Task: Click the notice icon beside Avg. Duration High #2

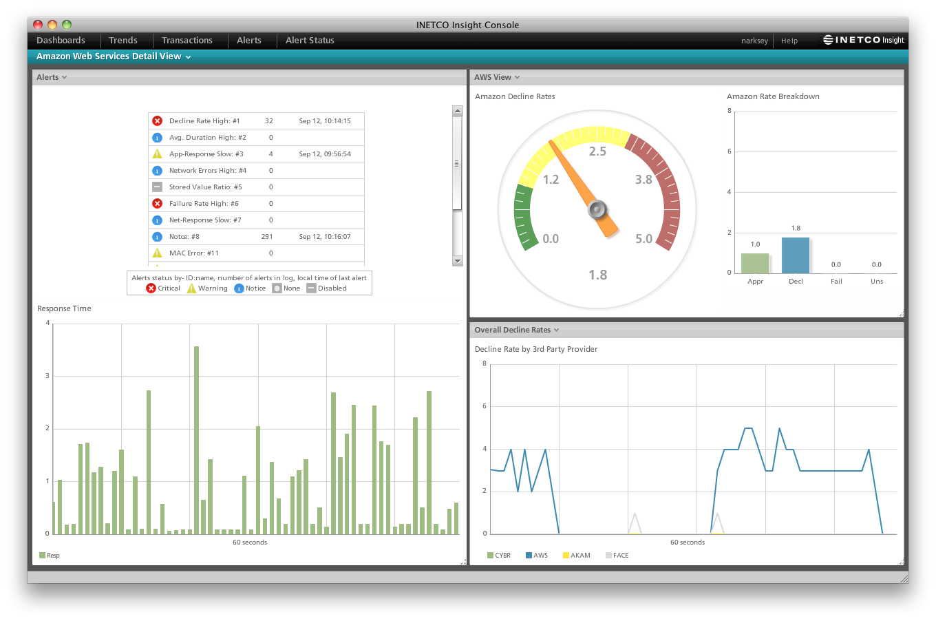Action: tap(157, 137)
